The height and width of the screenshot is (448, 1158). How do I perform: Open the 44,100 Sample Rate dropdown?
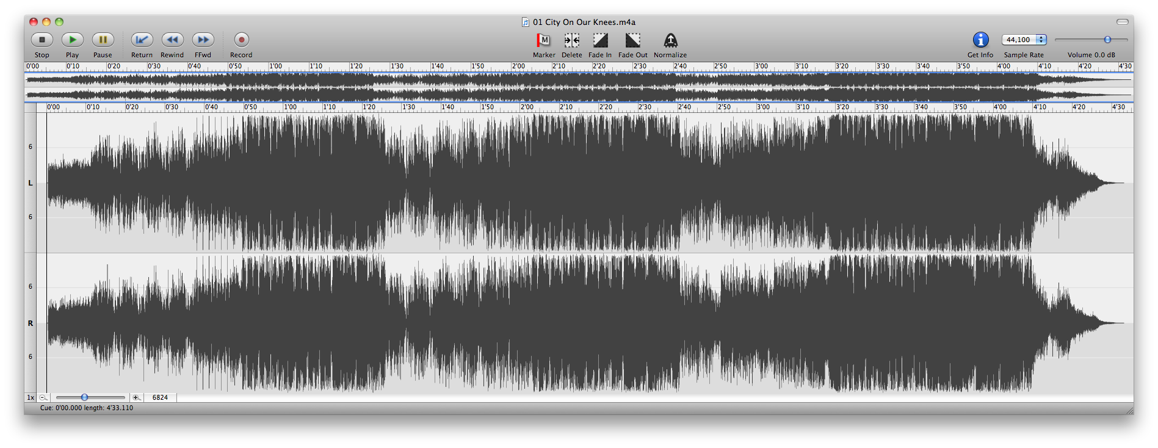(1024, 40)
